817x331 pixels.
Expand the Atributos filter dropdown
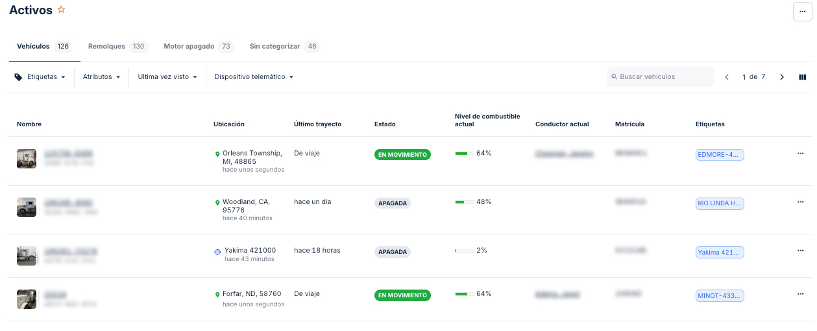[x=101, y=77]
